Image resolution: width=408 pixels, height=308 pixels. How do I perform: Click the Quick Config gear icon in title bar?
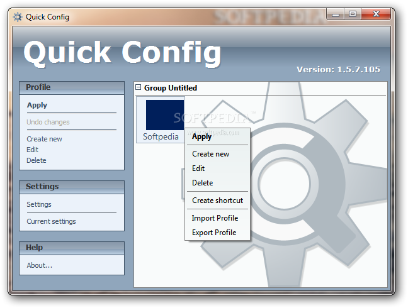coord(18,17)
